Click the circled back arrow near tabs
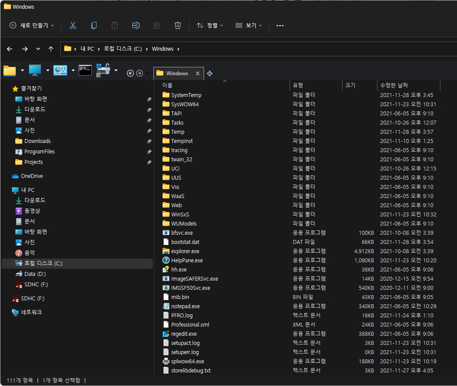 click(x=130, y=73)
